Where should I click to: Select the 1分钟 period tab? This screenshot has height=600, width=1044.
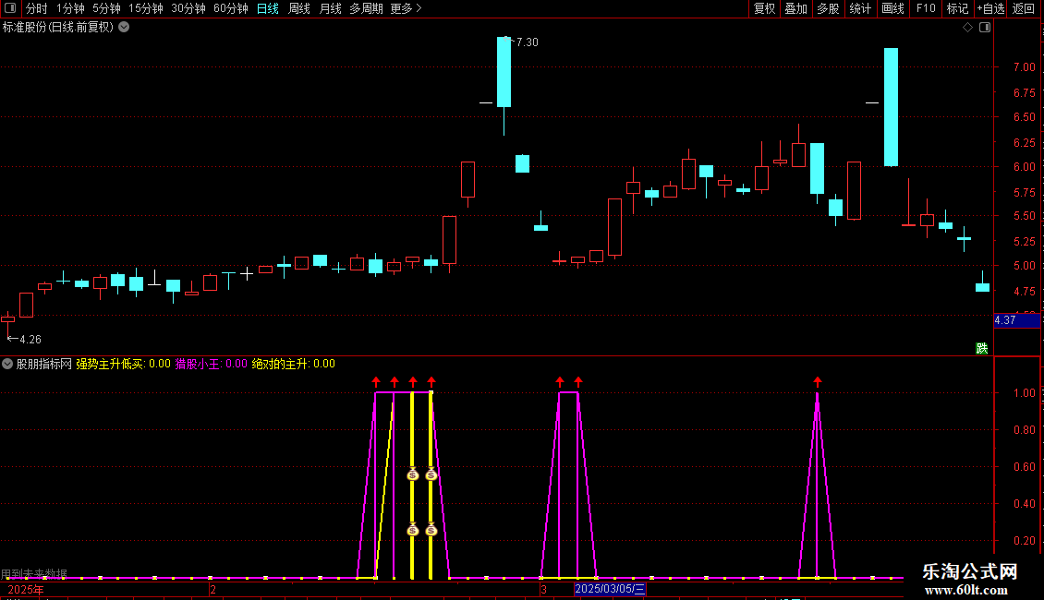tap(70, 8)
